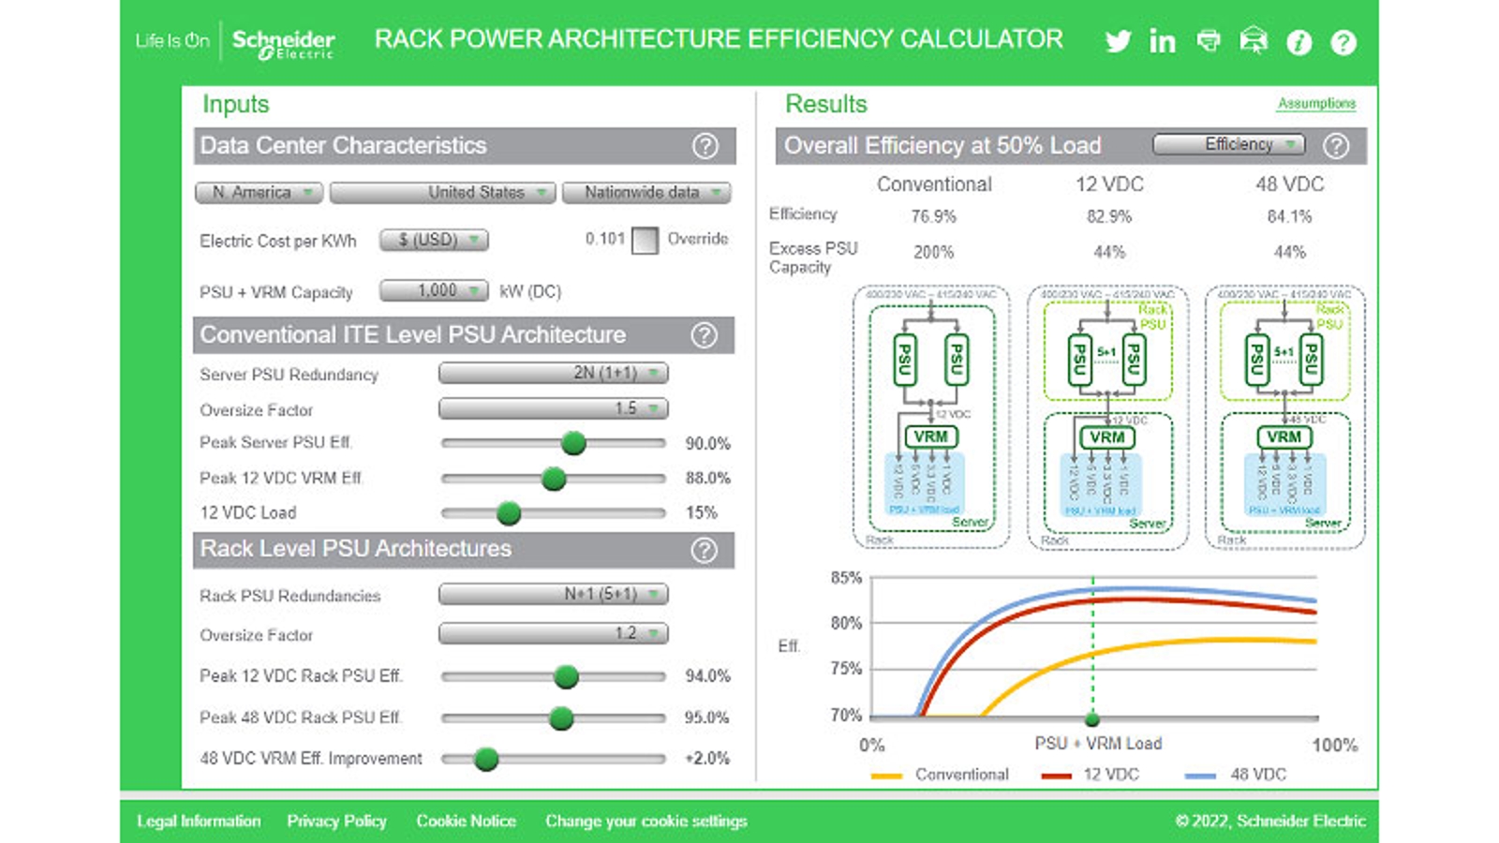This screenshot has height=843, width=1499.
Task: Click the email share icon
Action: [1254, 41]
